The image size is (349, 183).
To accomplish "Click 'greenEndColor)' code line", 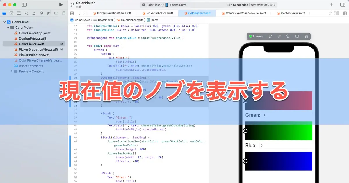I will click(x=126, y=145).
